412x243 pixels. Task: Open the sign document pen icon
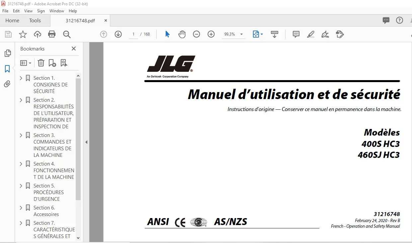pyautogui.click(x=325, y=34)
